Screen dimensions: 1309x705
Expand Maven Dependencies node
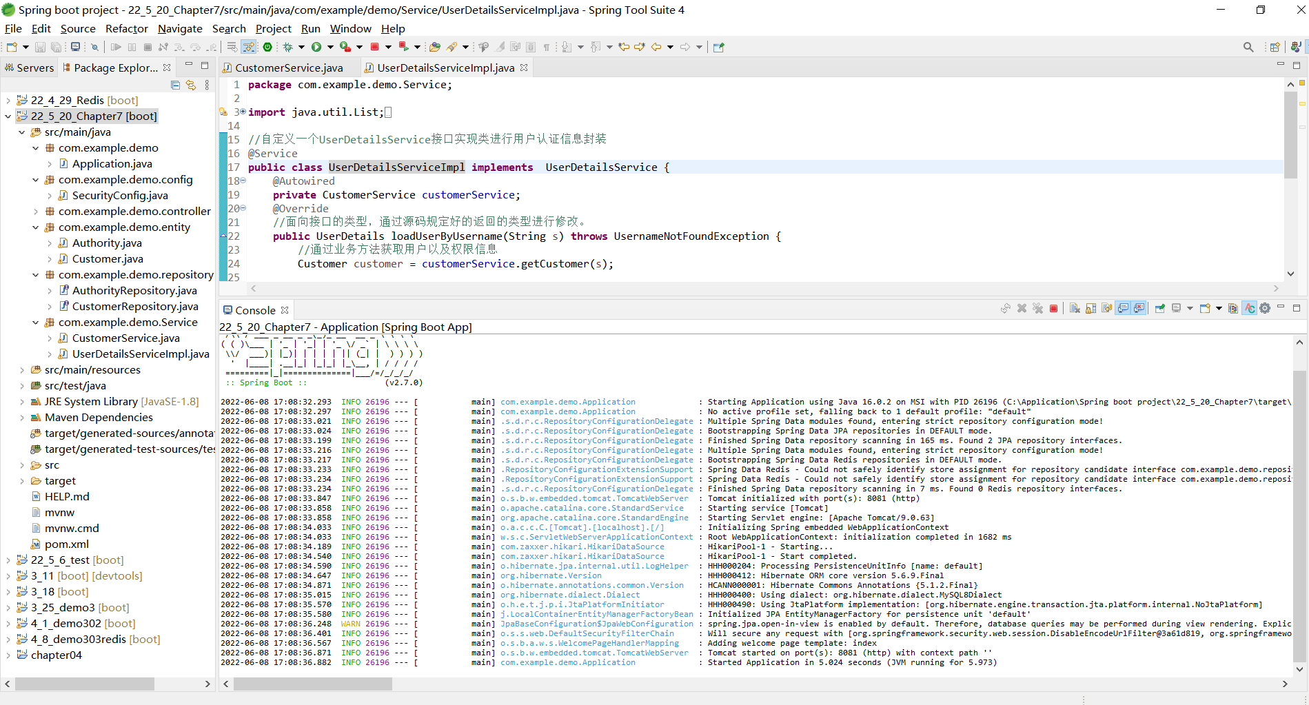22,418
